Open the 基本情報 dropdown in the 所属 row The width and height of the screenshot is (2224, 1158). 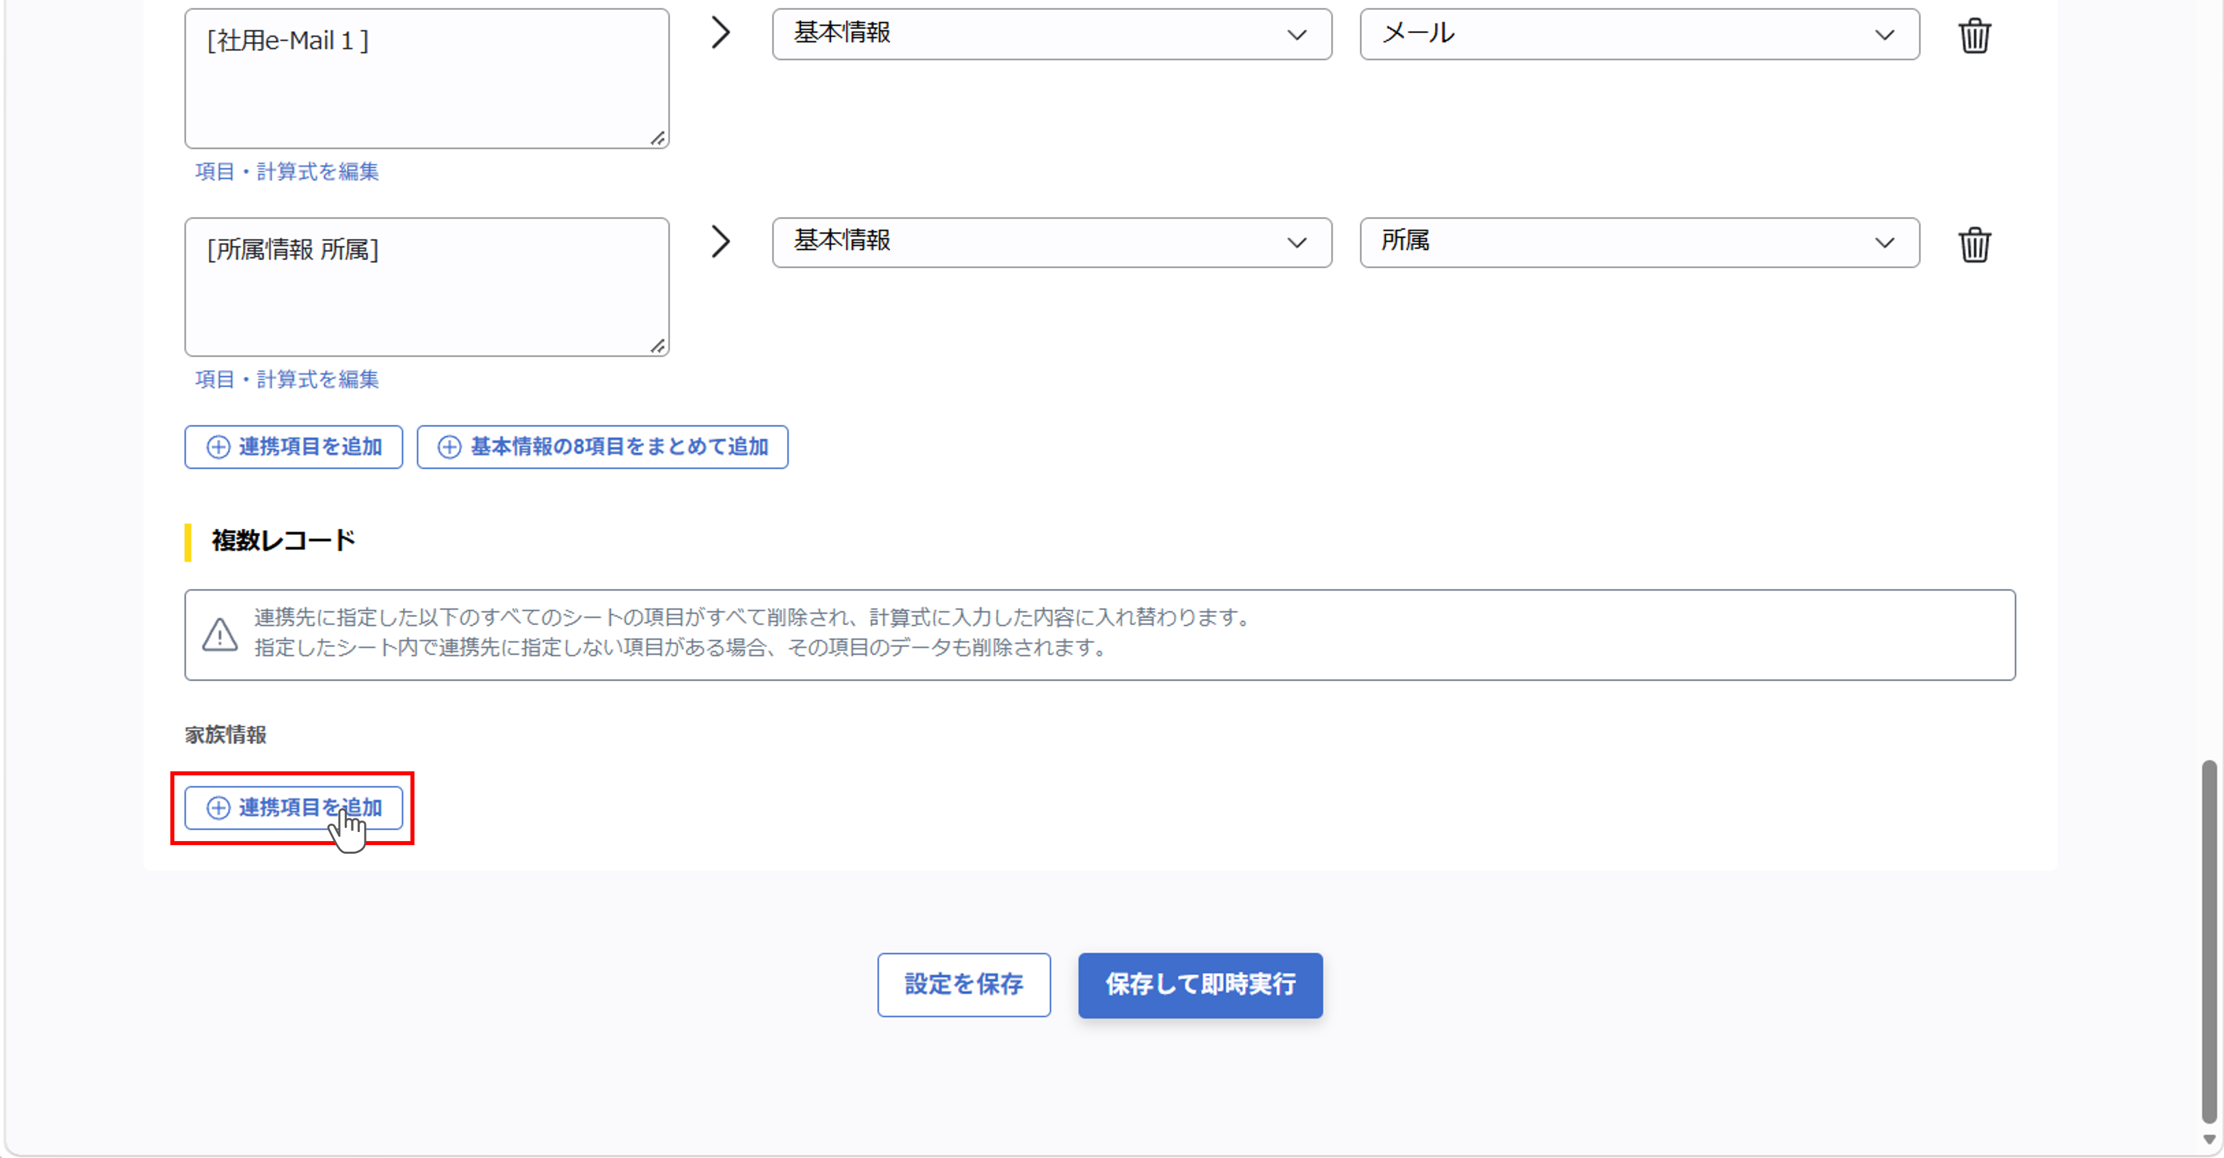[1051, 242]
